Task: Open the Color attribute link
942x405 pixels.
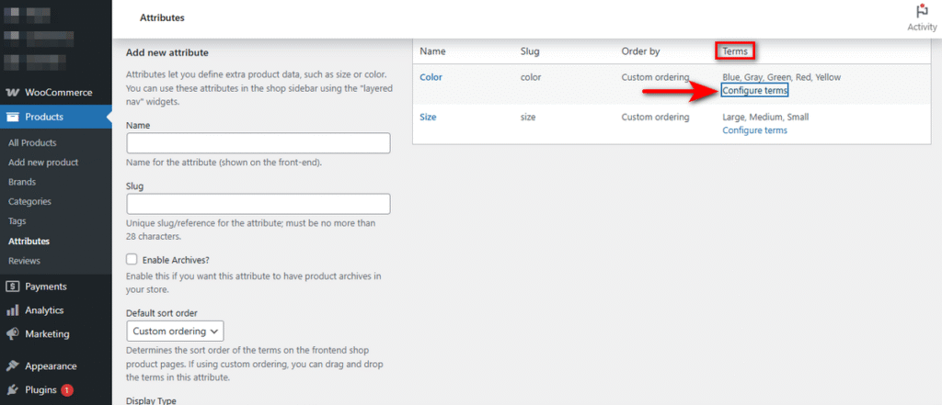Action: pyautogui.click(x=431, y=77)
